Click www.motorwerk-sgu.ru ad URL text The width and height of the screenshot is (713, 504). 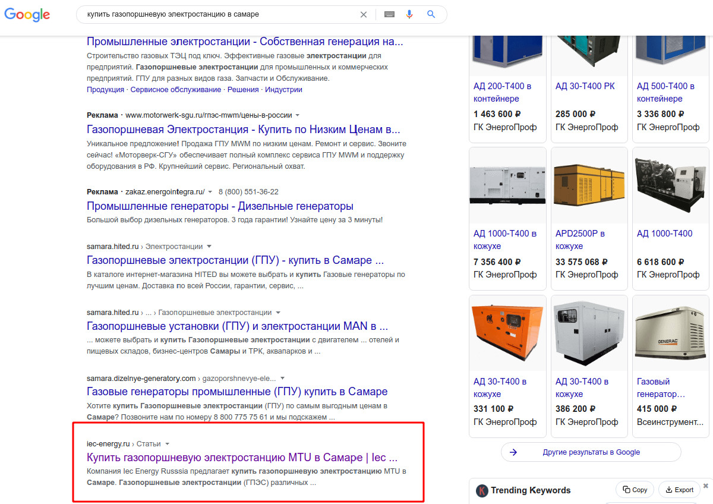209,115
